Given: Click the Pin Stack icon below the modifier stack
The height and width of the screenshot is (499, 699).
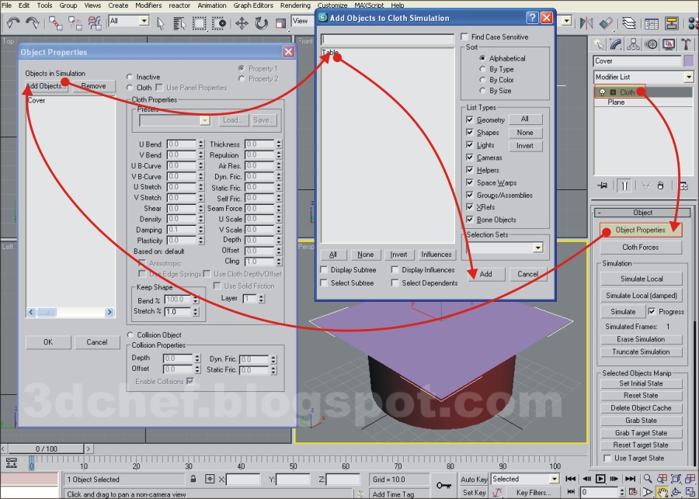Looking at the screenshot, I should pyautogui.click(x=603, y=185).
